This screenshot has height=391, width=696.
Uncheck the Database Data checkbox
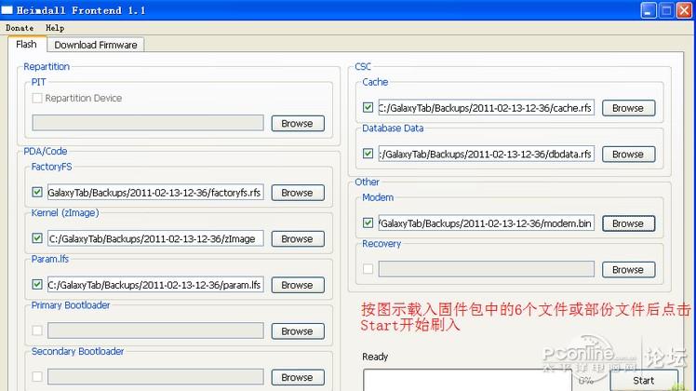point(368,154)
